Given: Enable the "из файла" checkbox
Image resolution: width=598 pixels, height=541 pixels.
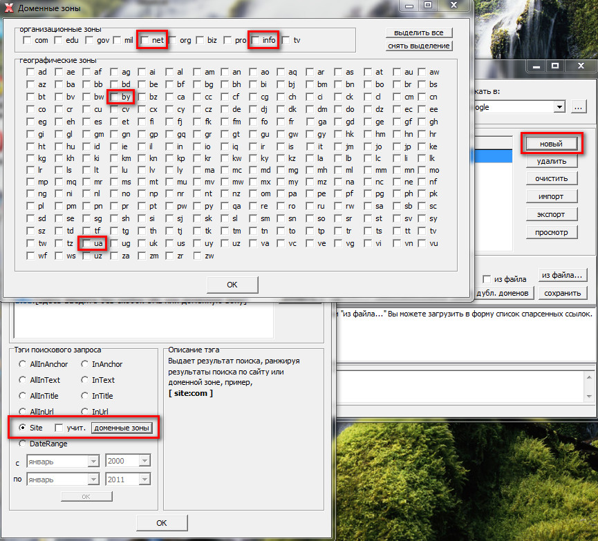Looking at the screenshot, I should pos(487,279).
